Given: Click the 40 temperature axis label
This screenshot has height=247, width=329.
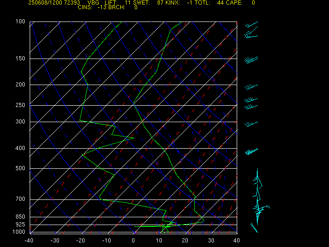Looking at the screenshot, I should (x=237, y=241).
